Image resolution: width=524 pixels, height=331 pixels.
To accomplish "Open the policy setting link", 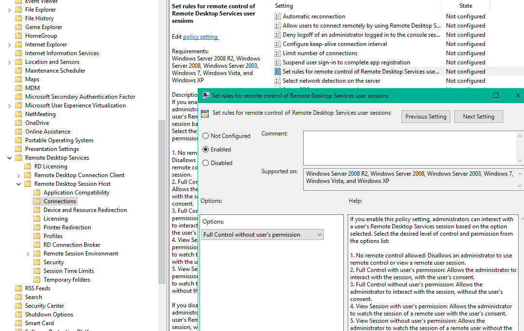I will (200, 37).
